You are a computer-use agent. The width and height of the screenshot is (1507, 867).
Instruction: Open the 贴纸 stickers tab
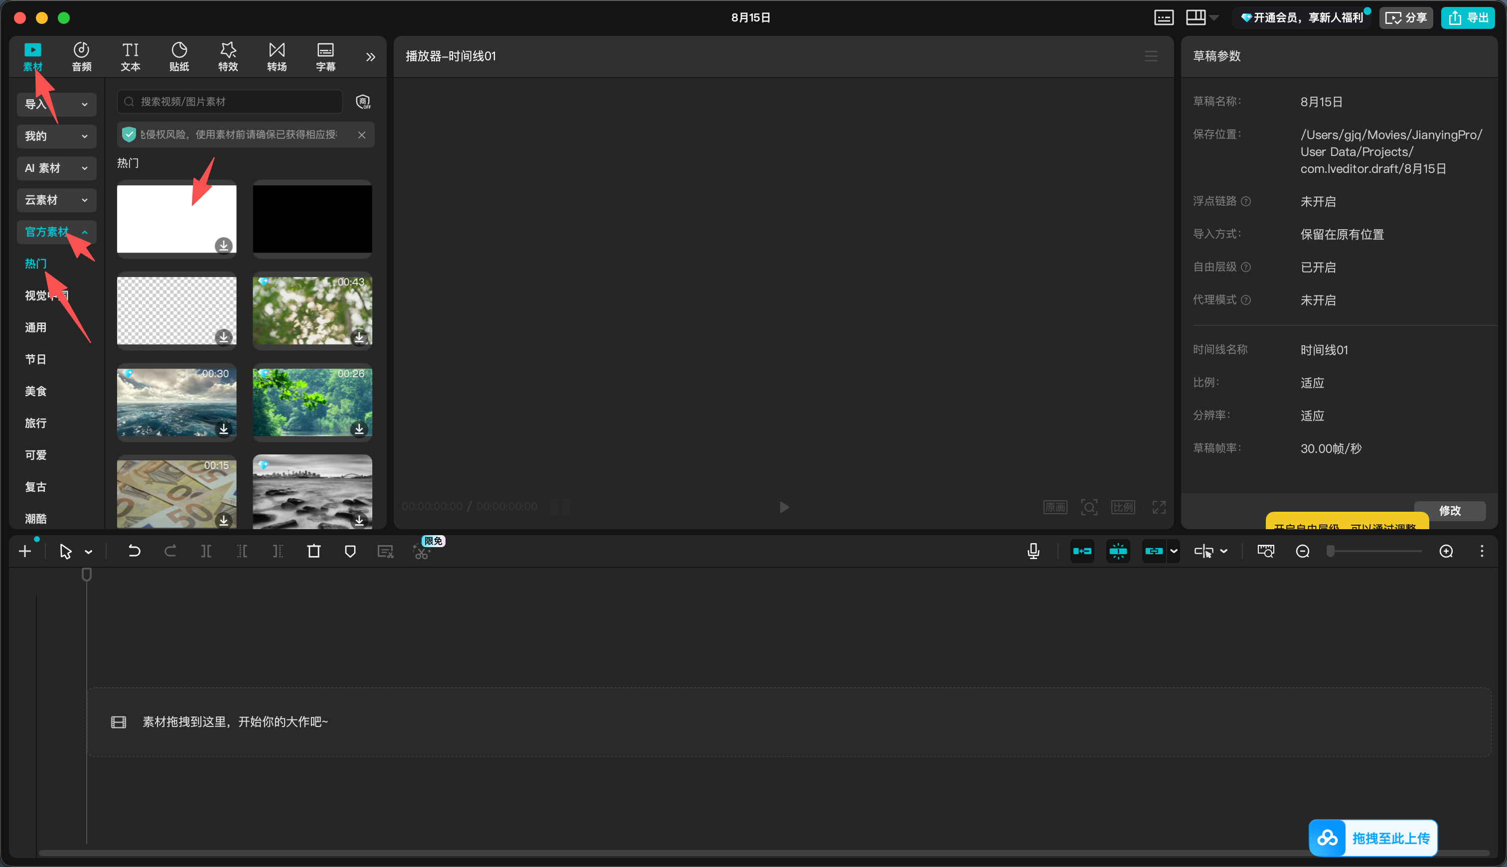(x=179, y=57)
